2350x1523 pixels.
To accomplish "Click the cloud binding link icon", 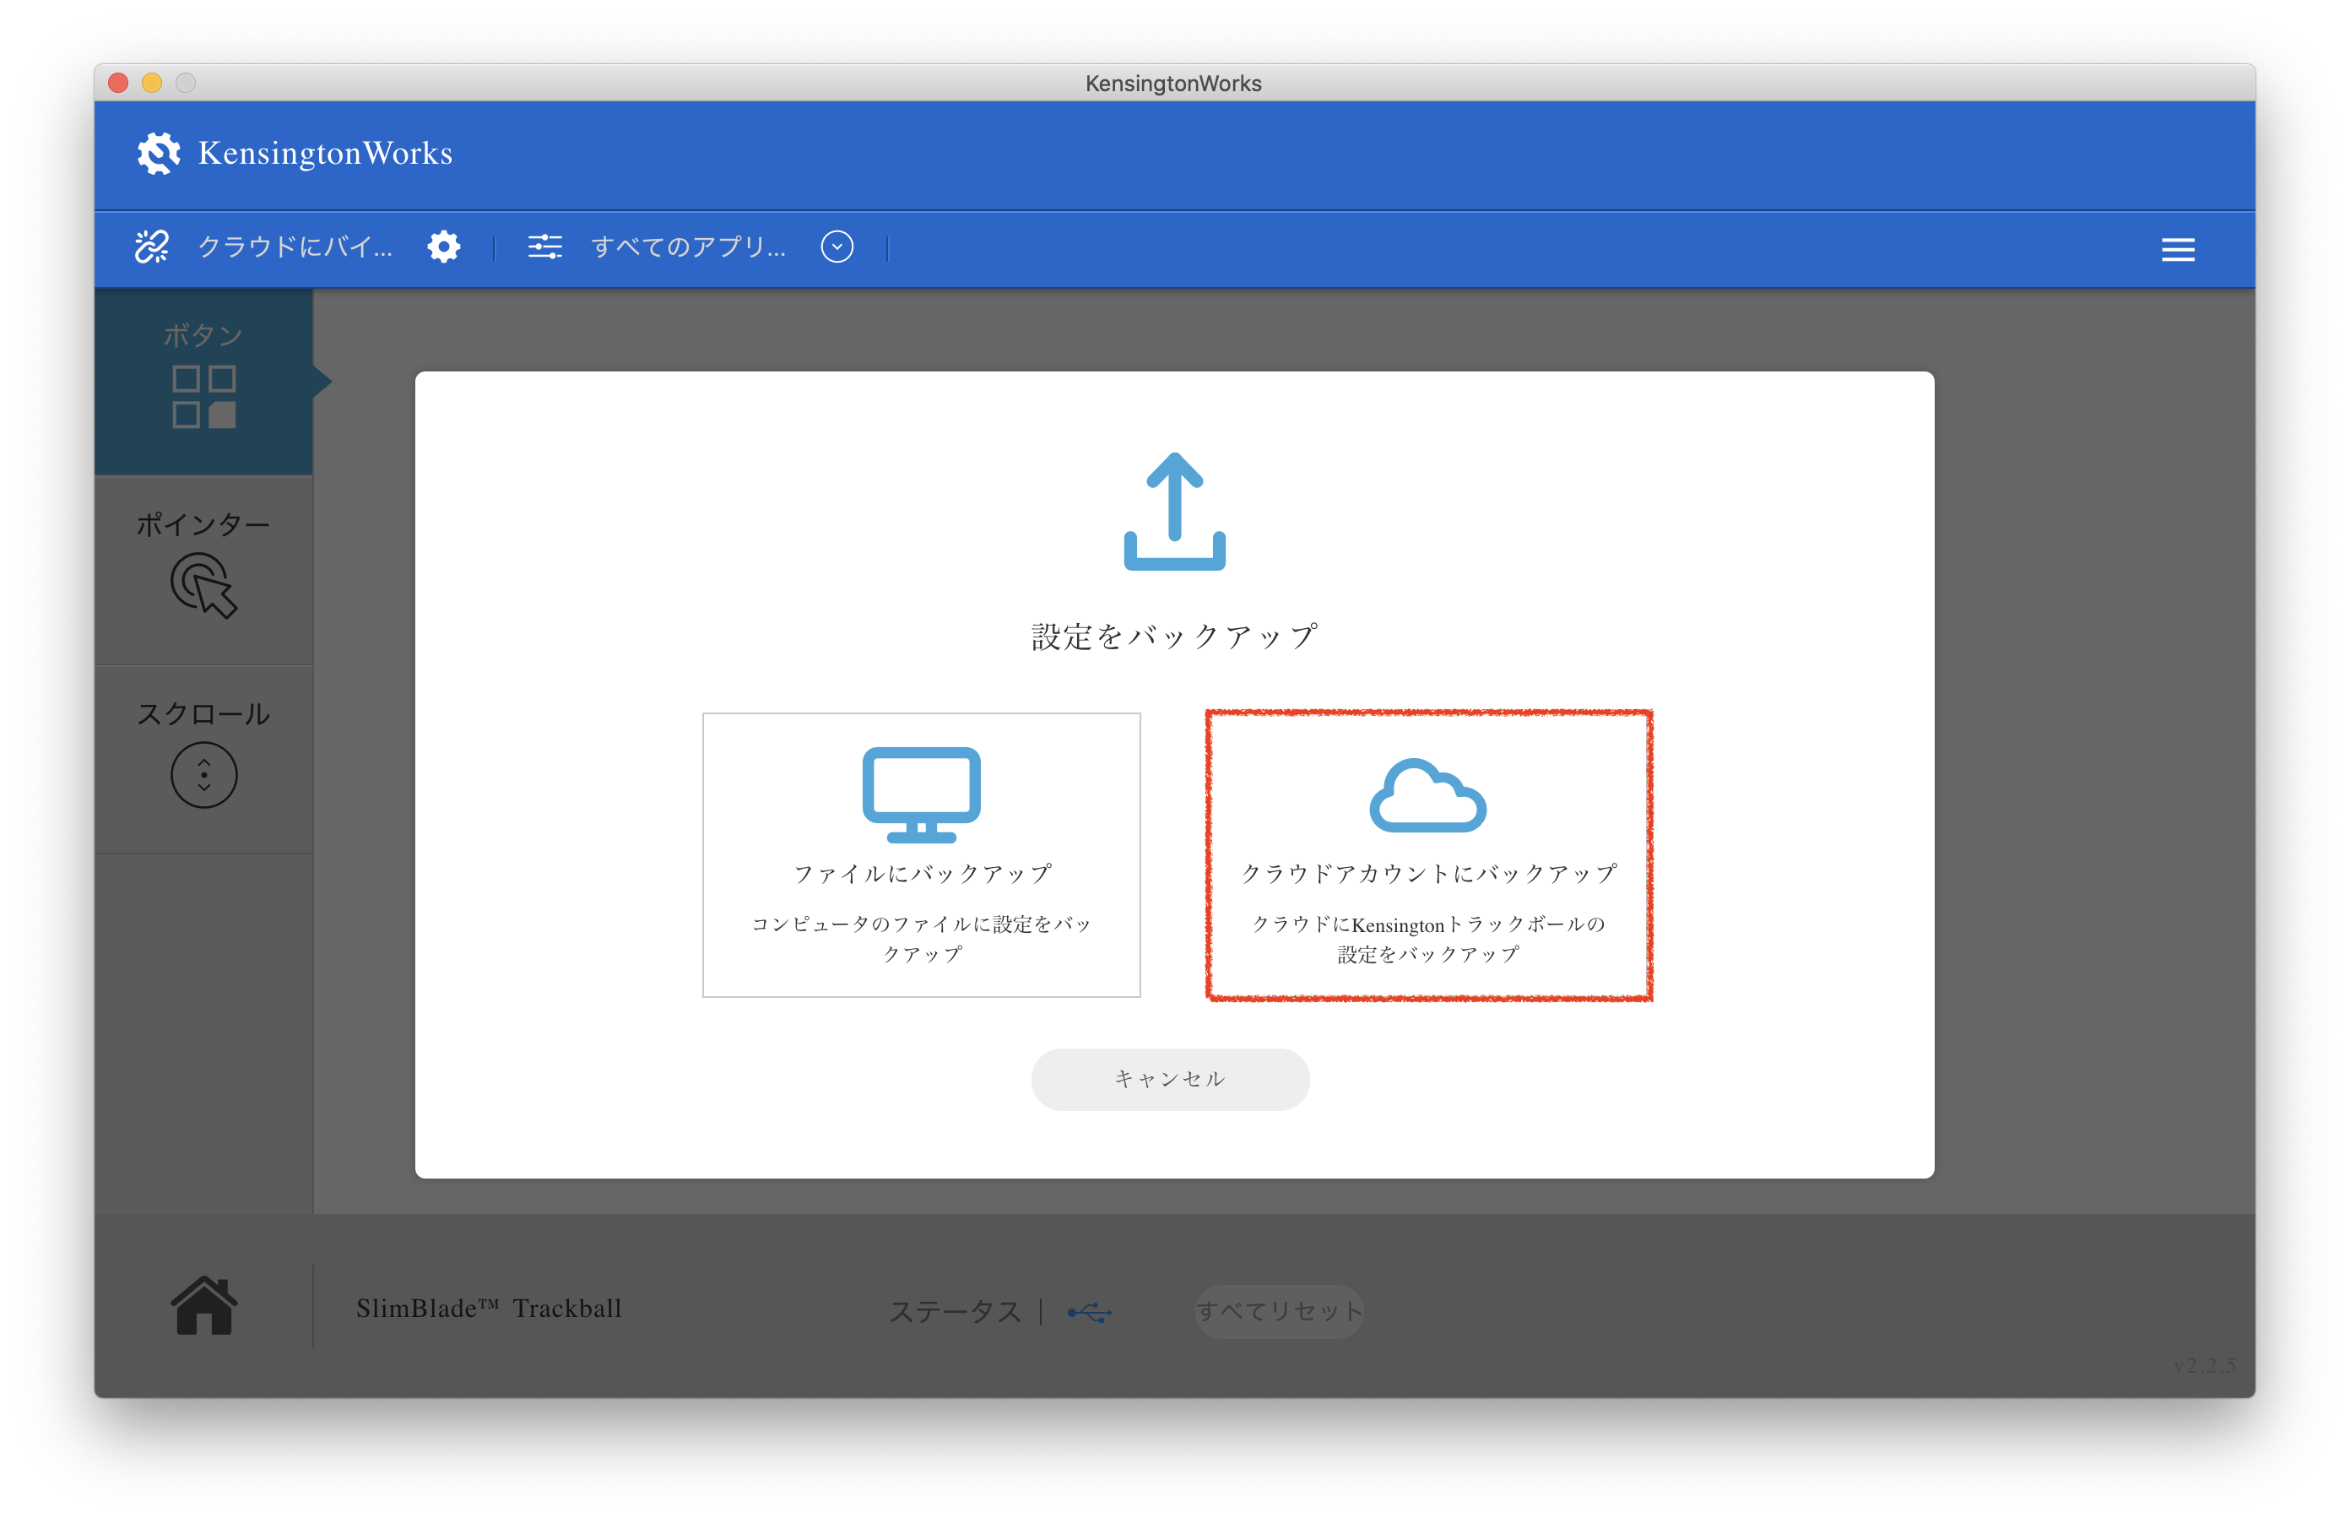I will tap(151, 247).
